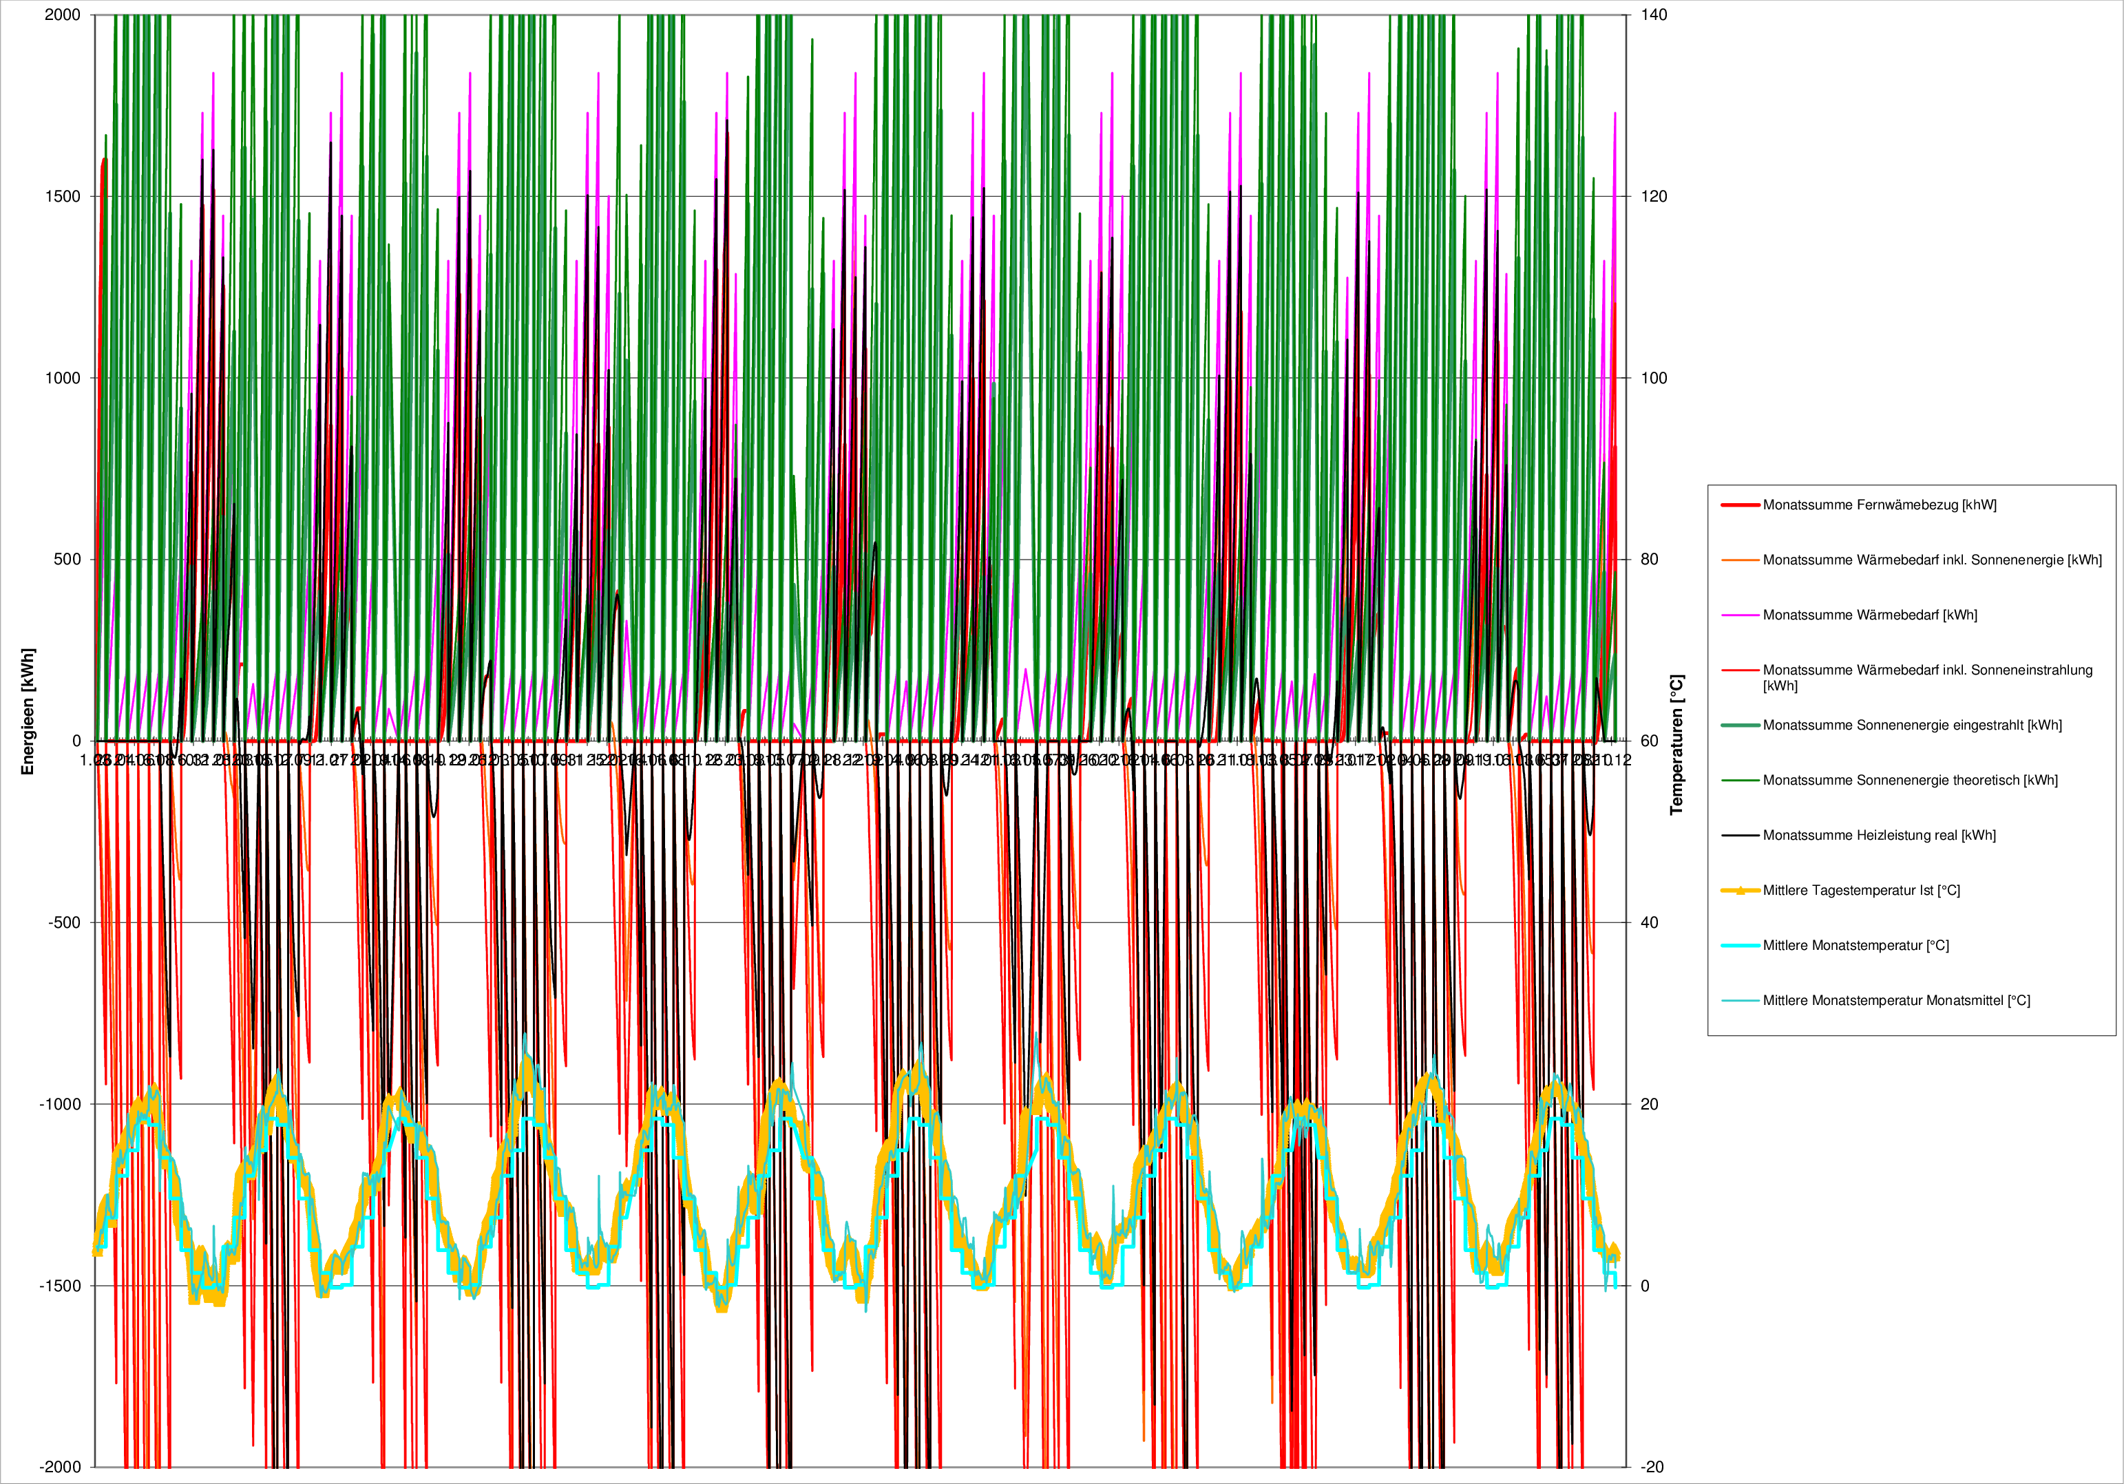Click the -1500 tick label on energy axis
2124x1484 pixels.
(x=60, y=1285)
